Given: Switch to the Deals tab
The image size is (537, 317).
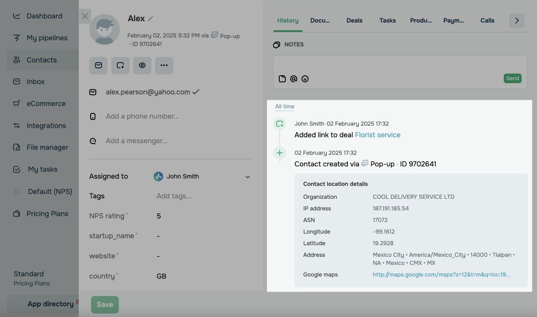Looking at the screenshot, I should (354, 21).
